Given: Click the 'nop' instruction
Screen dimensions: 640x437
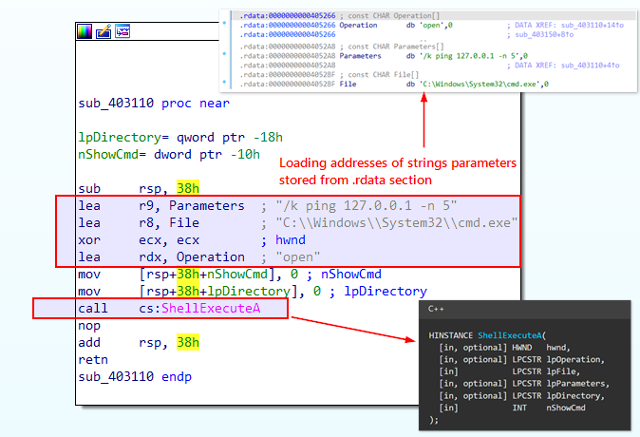Looking at the screenshot, I should (89, 326).
